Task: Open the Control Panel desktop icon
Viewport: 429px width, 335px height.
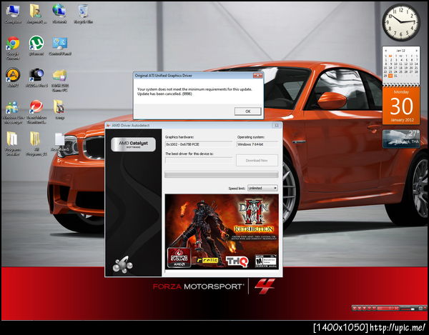Action: [x=60, y=46]
